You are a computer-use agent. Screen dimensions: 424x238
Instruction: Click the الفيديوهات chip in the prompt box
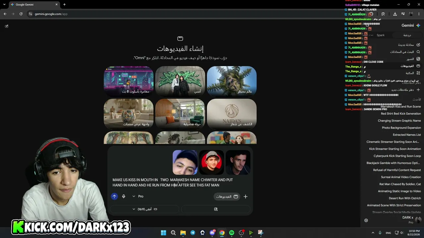[227, 196]
